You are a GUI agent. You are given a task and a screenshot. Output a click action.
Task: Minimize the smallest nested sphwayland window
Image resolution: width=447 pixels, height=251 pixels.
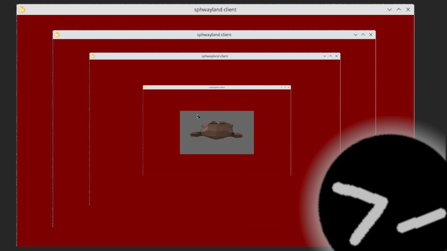pos(281,88)
